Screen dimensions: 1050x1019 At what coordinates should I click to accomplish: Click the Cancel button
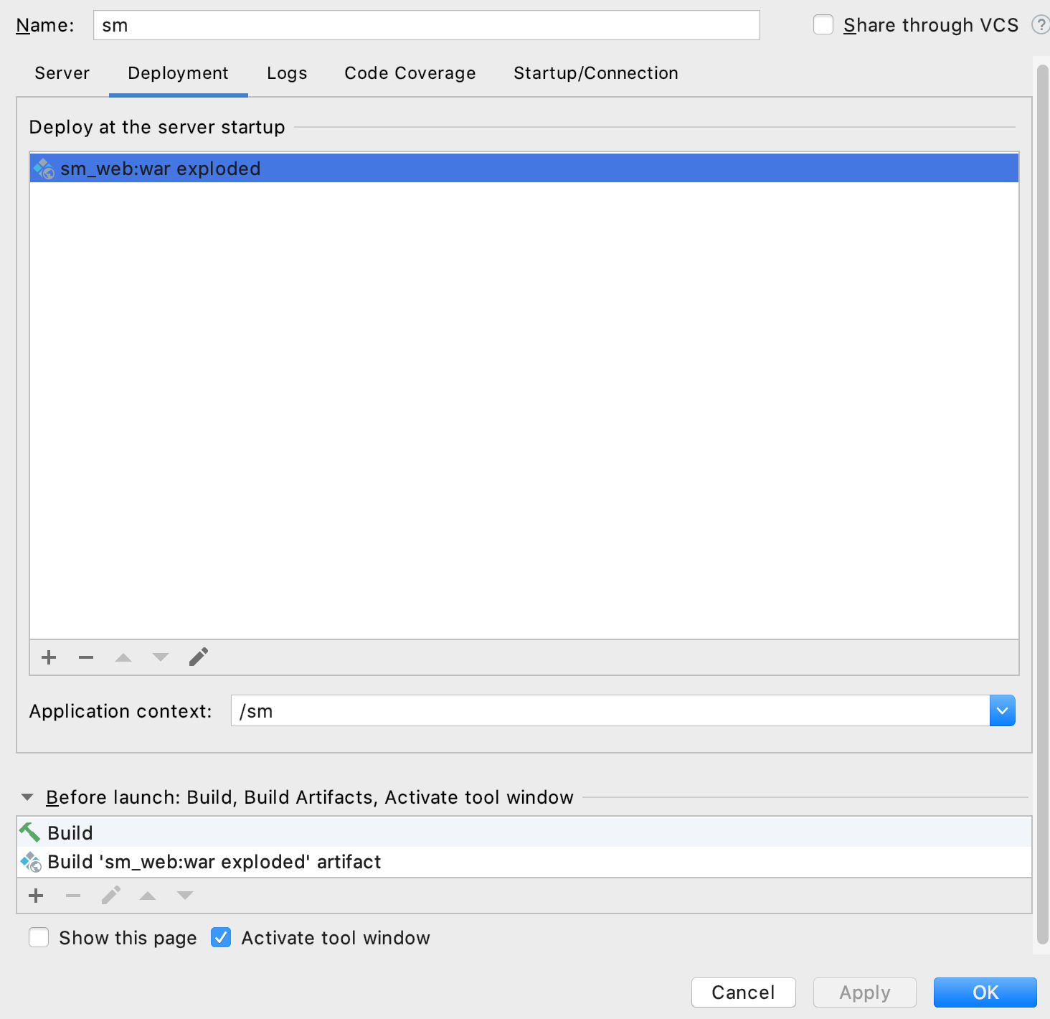[744, 992]
